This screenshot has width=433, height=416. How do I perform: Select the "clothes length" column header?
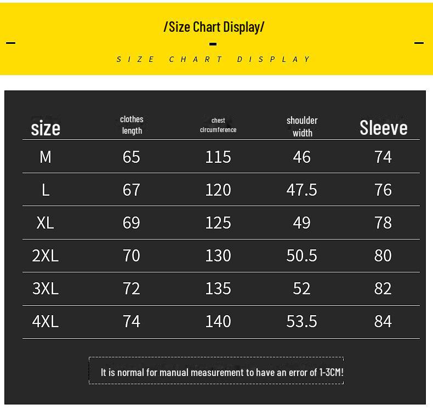132,125
